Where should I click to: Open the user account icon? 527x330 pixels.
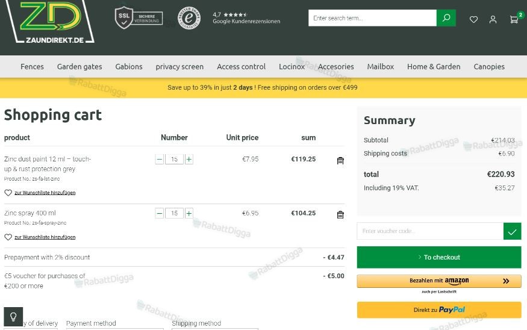coord(493,19)
